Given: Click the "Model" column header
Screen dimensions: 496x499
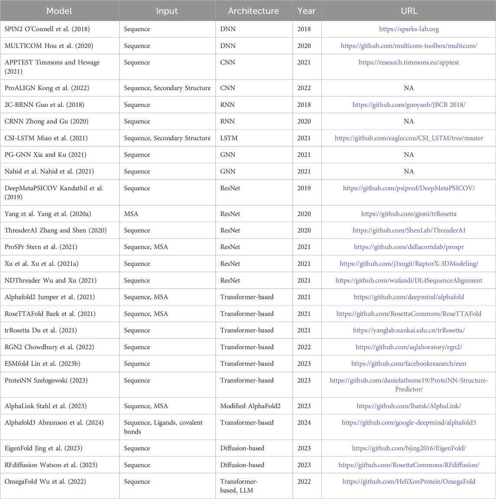Looking at the screenshot, I should click(60, 11).
